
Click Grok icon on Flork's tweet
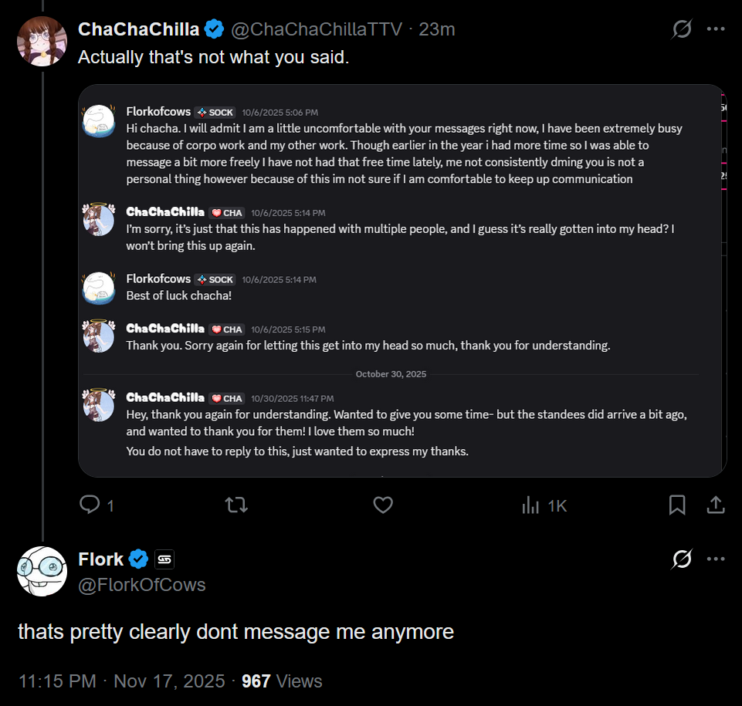click(682, 559)
